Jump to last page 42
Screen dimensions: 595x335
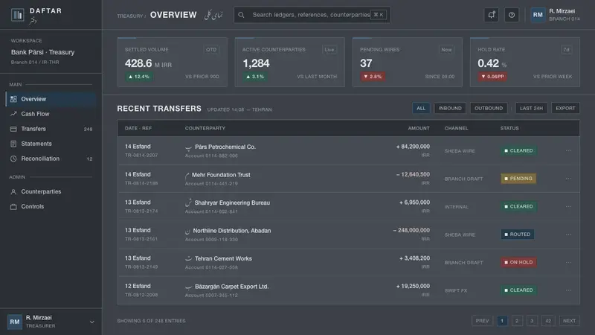click(x=548, y=321)
